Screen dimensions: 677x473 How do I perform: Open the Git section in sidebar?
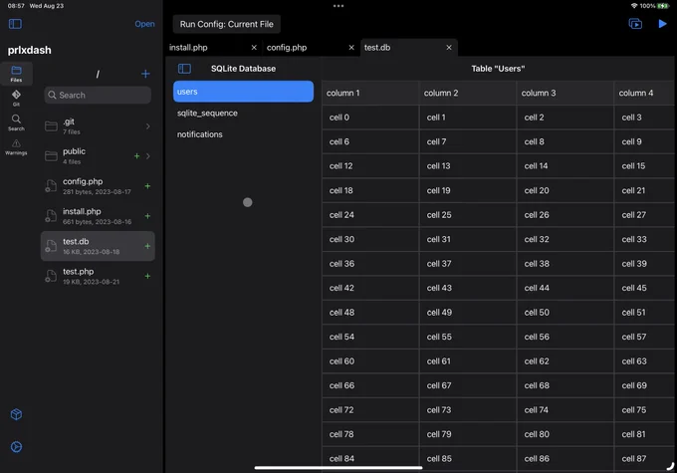[x=16, y=98]
